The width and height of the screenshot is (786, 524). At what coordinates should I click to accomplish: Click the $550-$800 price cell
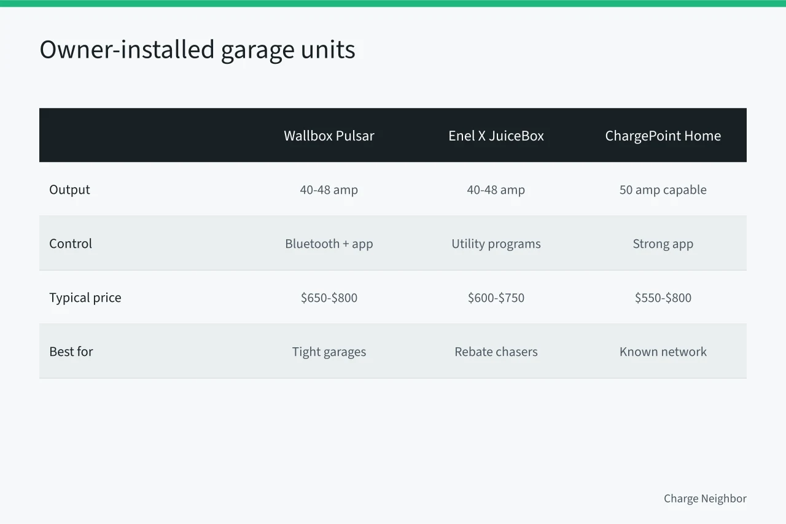(663, 298)
